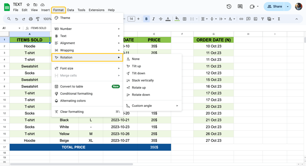The height and width of the screenshot is (166, 306).
Task: Choose Conditional formatting from Format menu
Action: point(76,94)
